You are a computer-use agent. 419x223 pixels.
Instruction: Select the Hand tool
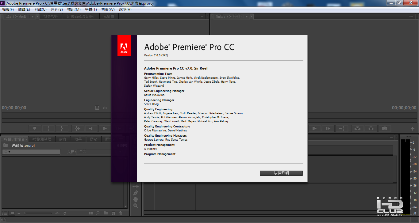(x=136, y=199)
